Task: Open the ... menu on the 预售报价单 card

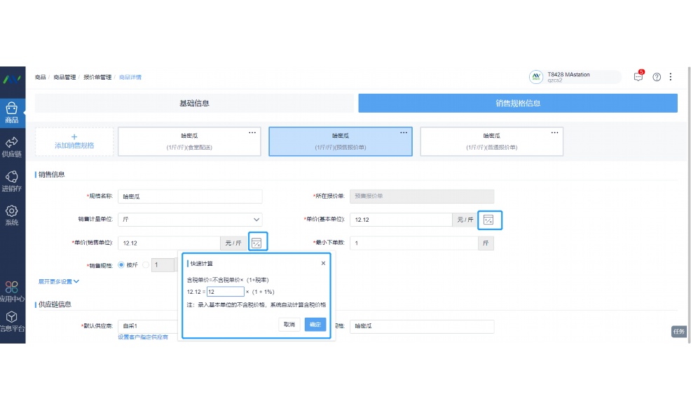Action: (x=403, y=132)
